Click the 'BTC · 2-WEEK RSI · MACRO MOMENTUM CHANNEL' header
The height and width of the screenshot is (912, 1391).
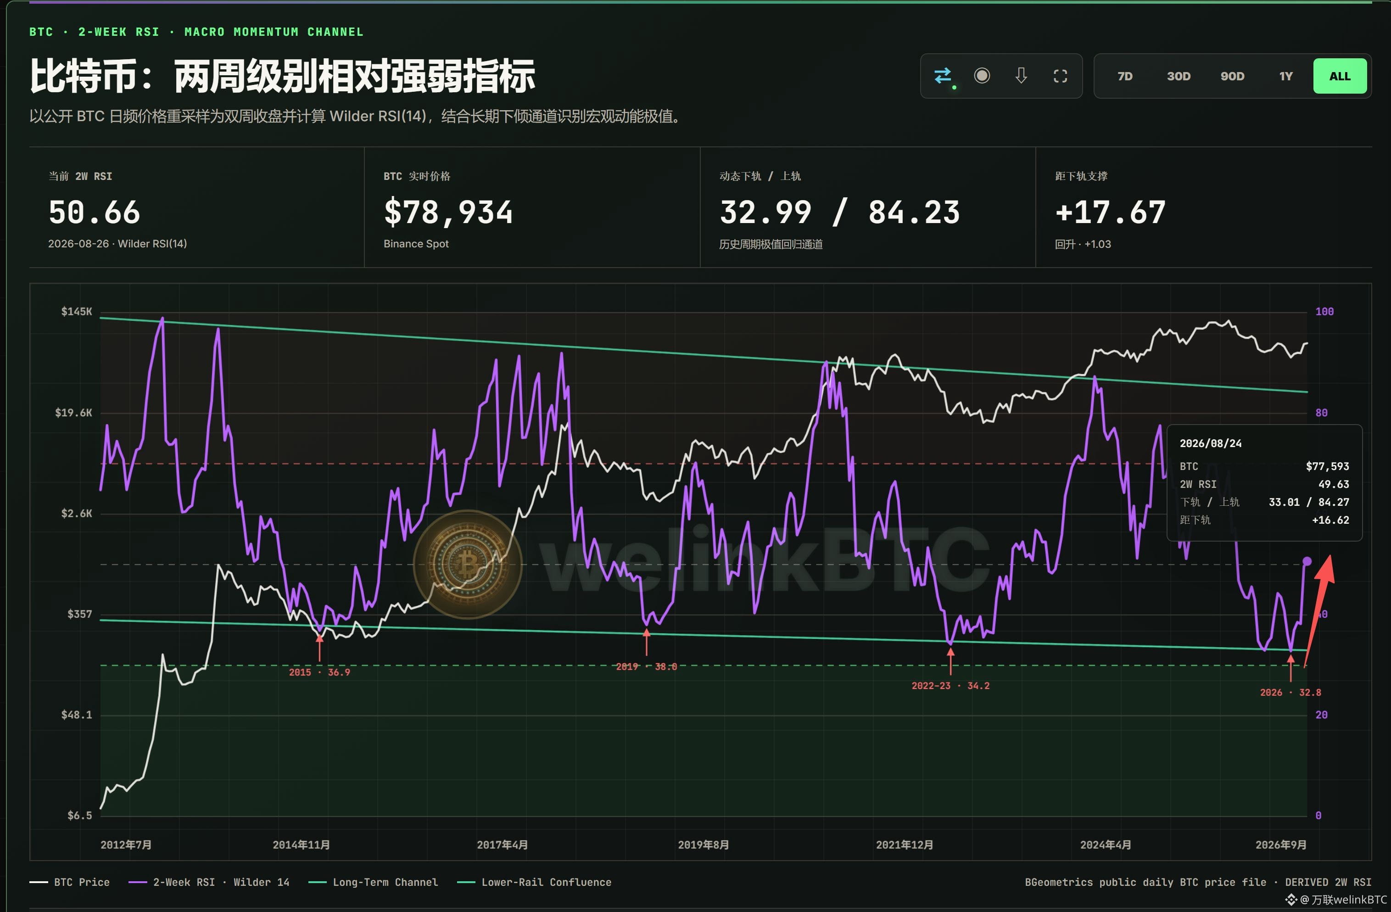pyautogui.click(x=196, y=32)
